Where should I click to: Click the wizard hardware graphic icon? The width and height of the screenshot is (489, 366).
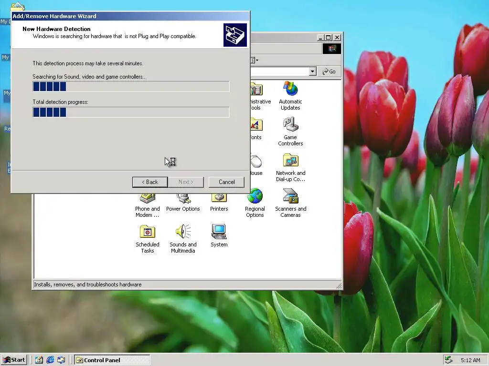pos(235,35)
